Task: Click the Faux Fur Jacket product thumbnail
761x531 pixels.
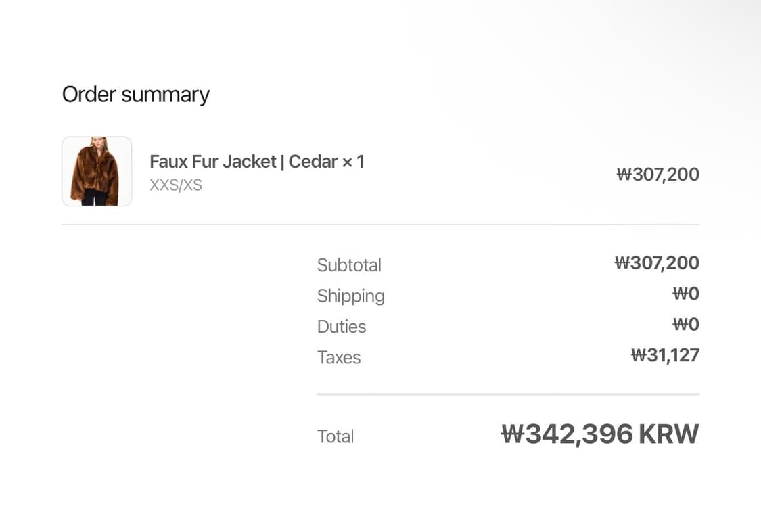Action: point(97,171)
